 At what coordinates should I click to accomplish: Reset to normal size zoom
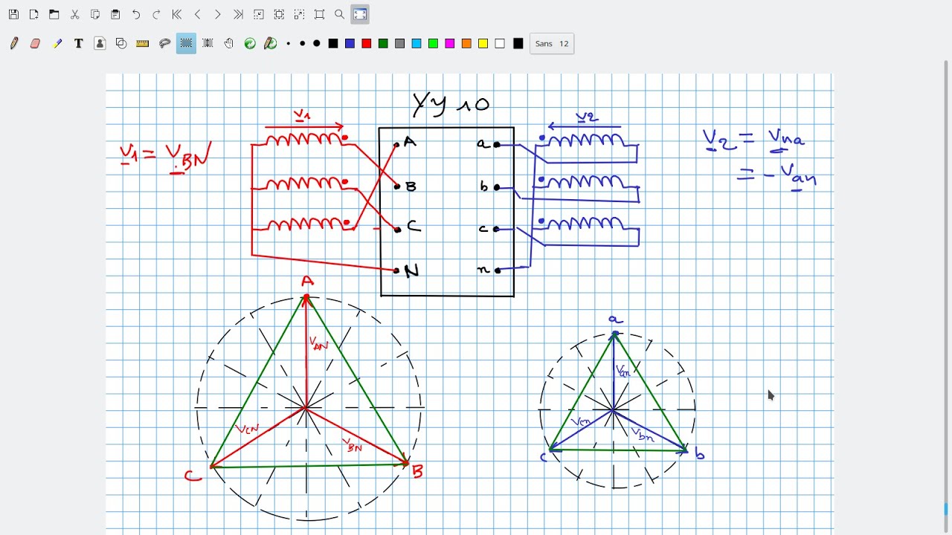click(x=320, y=14)
